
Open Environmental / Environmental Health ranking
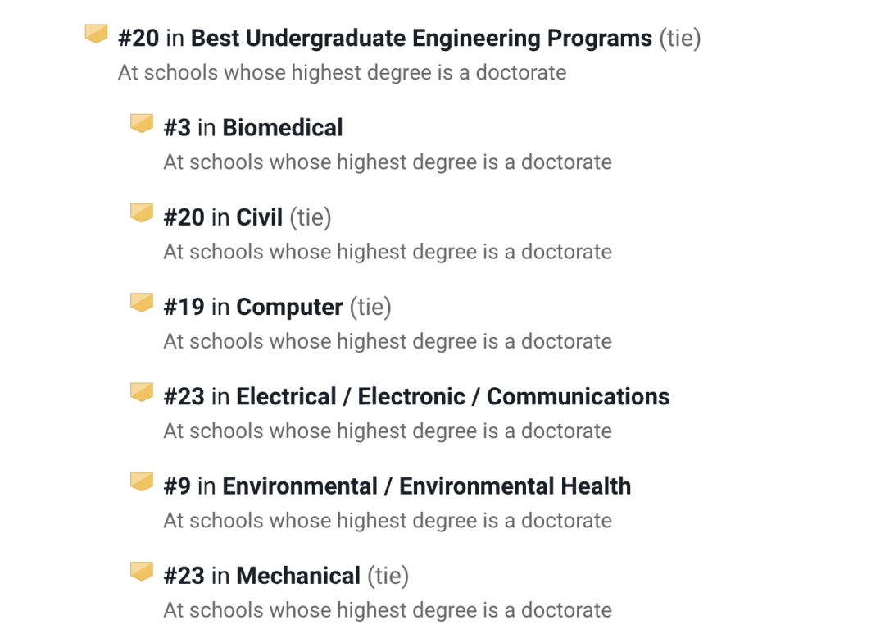point(426,486)
